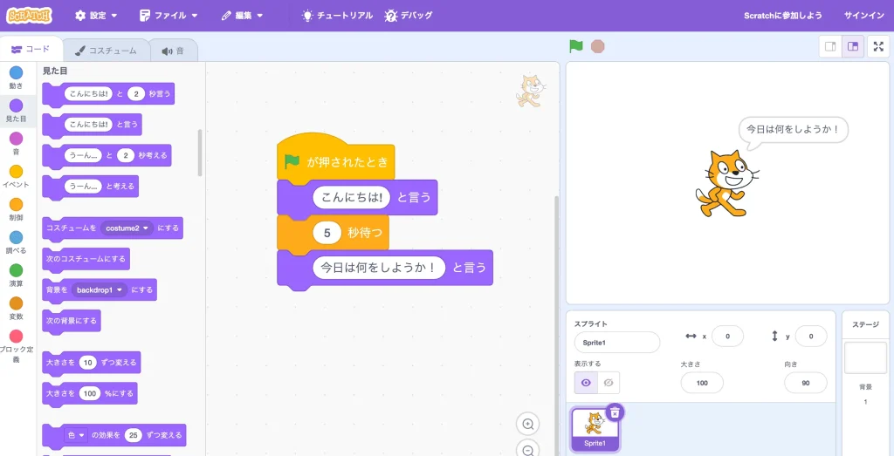This screenshot has width=894, height=456.
Task: Open the デバッグ debug panel
Action: click(x=409, y=16)
